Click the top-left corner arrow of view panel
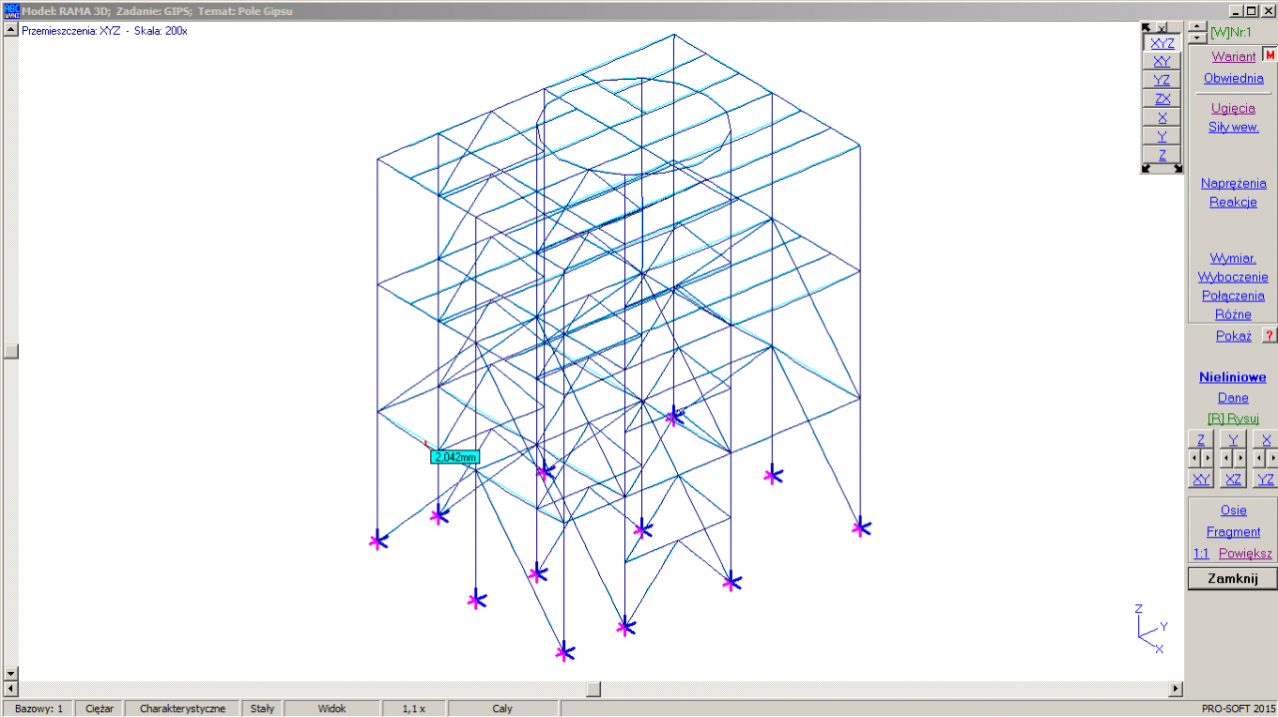Viewport: 1278px width, 717px height. (1147, 28)
